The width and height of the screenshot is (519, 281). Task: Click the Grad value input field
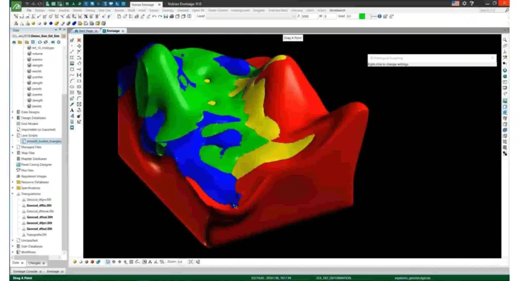click(x=352, y=16)
